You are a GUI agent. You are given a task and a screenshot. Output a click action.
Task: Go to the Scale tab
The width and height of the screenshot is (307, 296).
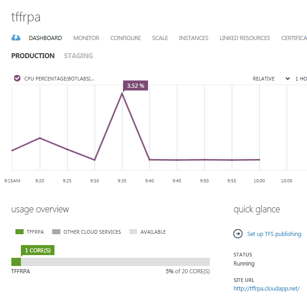point(160,38)
